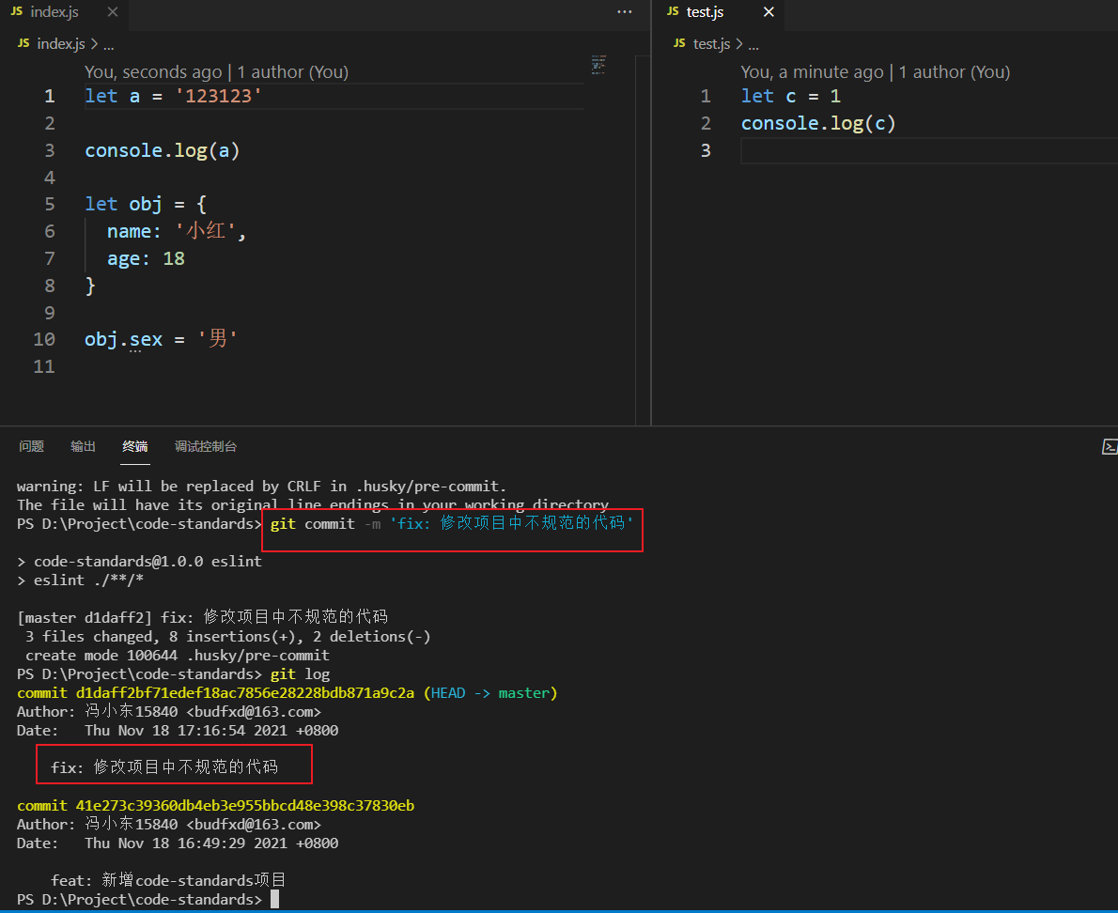Click 'create mode 100644 .husky/pre-commit' line
This screenshot has width=1118, height=913.
tap(178, 655)
